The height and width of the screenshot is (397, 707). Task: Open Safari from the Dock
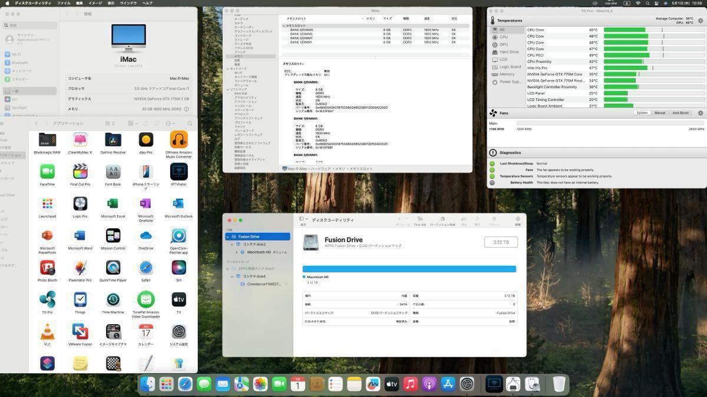coord(185,385)
